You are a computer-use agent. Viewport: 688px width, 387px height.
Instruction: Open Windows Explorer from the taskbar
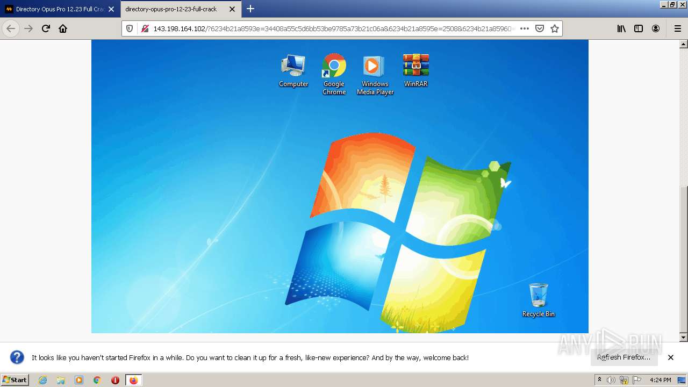61,380
